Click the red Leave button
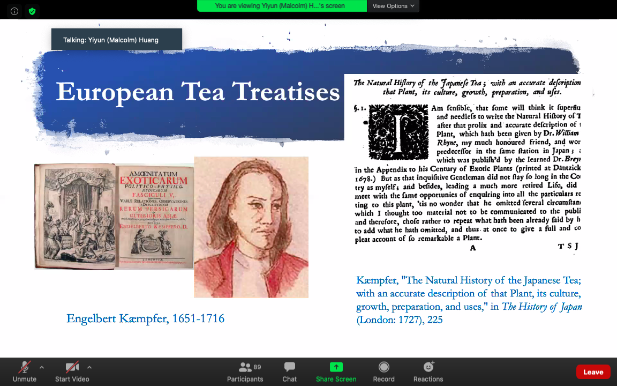The image size is (617, 386). [593, 372]
